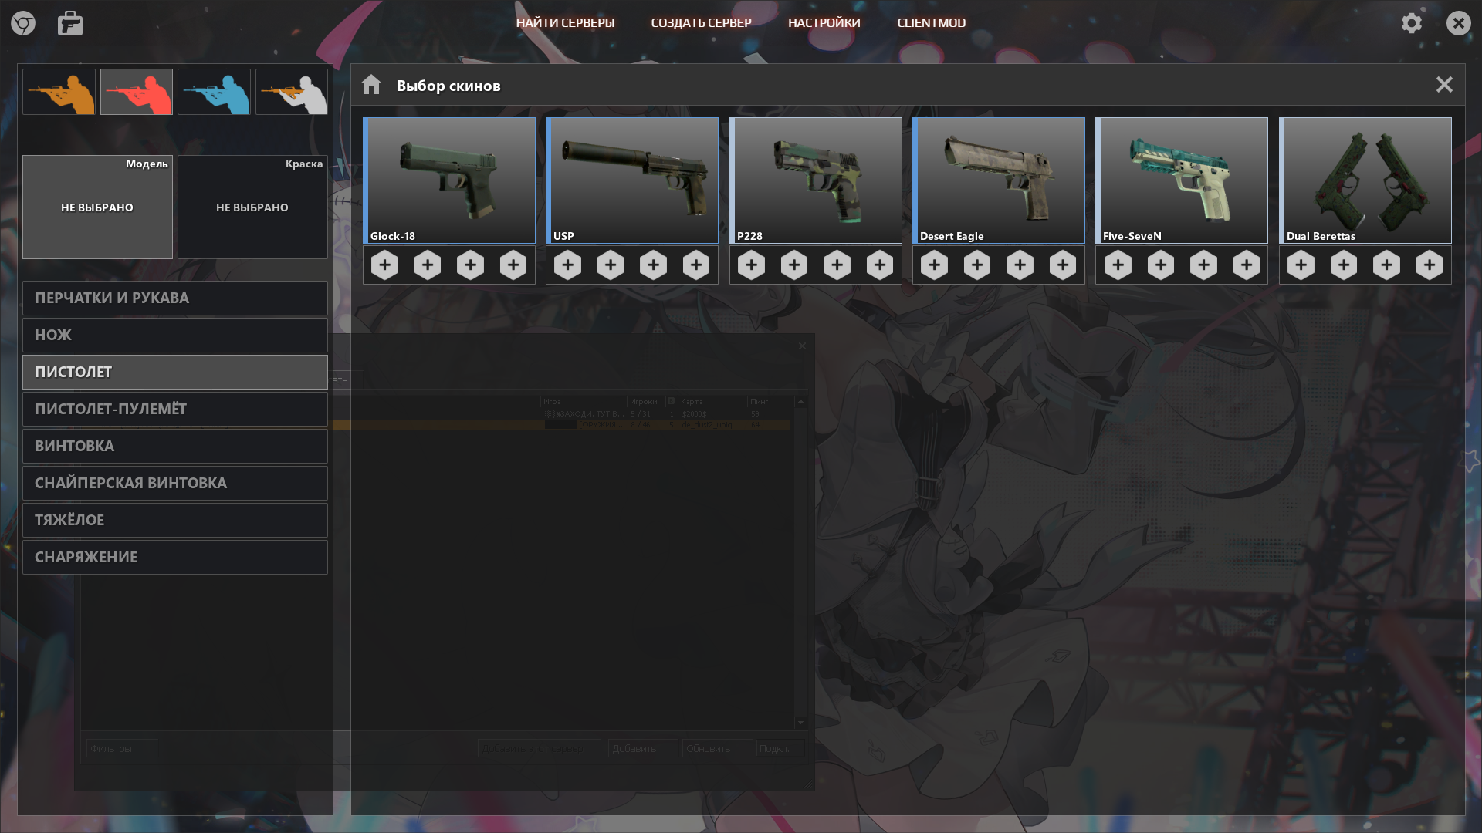Select ПИСТОЛЕТ-ПУЛЕМЁТ category
1482x833 pixels.
coord(175,409)
